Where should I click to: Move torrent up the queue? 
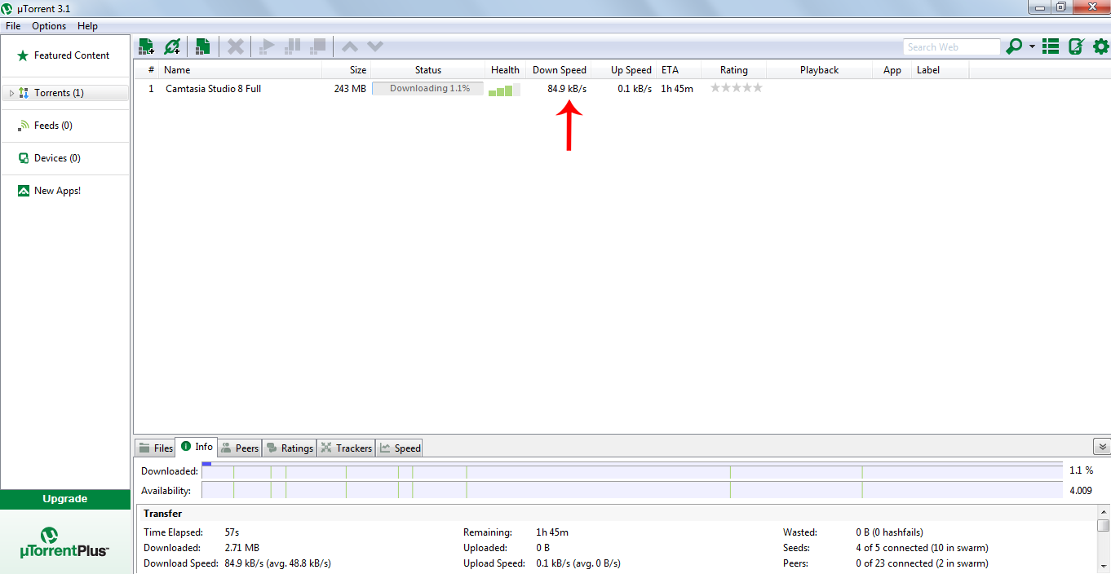[349, 46]
